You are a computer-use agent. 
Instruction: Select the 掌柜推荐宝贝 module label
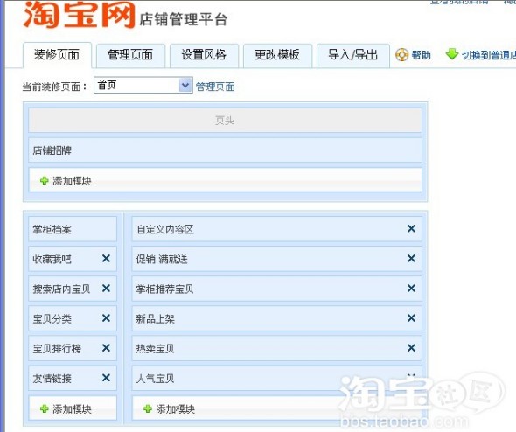pyautogui.click(x=165, y=289)
